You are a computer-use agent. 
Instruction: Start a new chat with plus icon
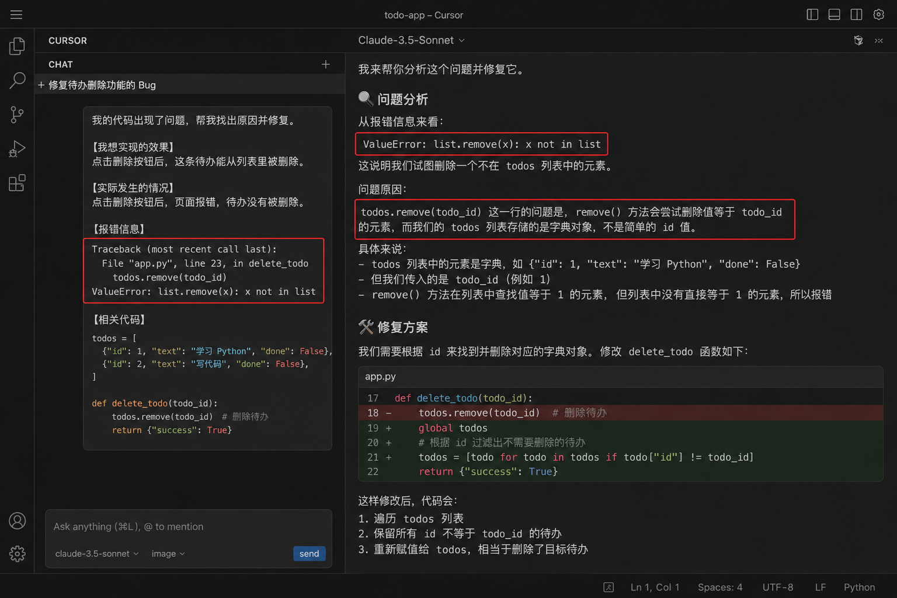326,64
